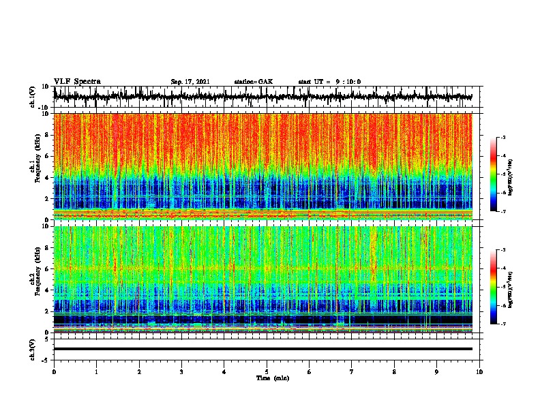Click the 'start UT = 9 : 10: 0' text
The width and height of the screenshot is (540, 417).
pos(329,82)
